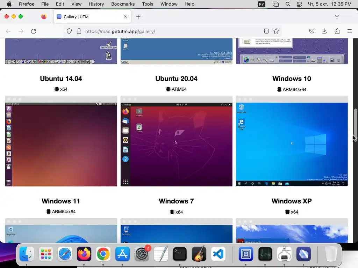Open the Firefox hamburger application menu
The image size is (358, 268).
(x=350, y=31)
